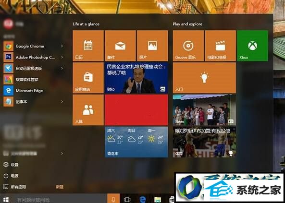
Task: Select the 记事本 menu entry
Action: (x=34, y=102)
